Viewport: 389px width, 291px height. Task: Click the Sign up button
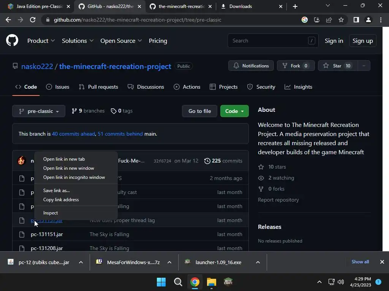point(363,41)
